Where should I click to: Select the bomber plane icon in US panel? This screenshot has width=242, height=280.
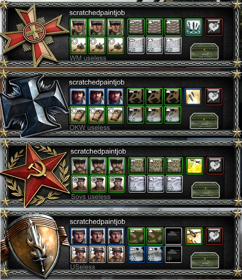(x=194, y=236)
